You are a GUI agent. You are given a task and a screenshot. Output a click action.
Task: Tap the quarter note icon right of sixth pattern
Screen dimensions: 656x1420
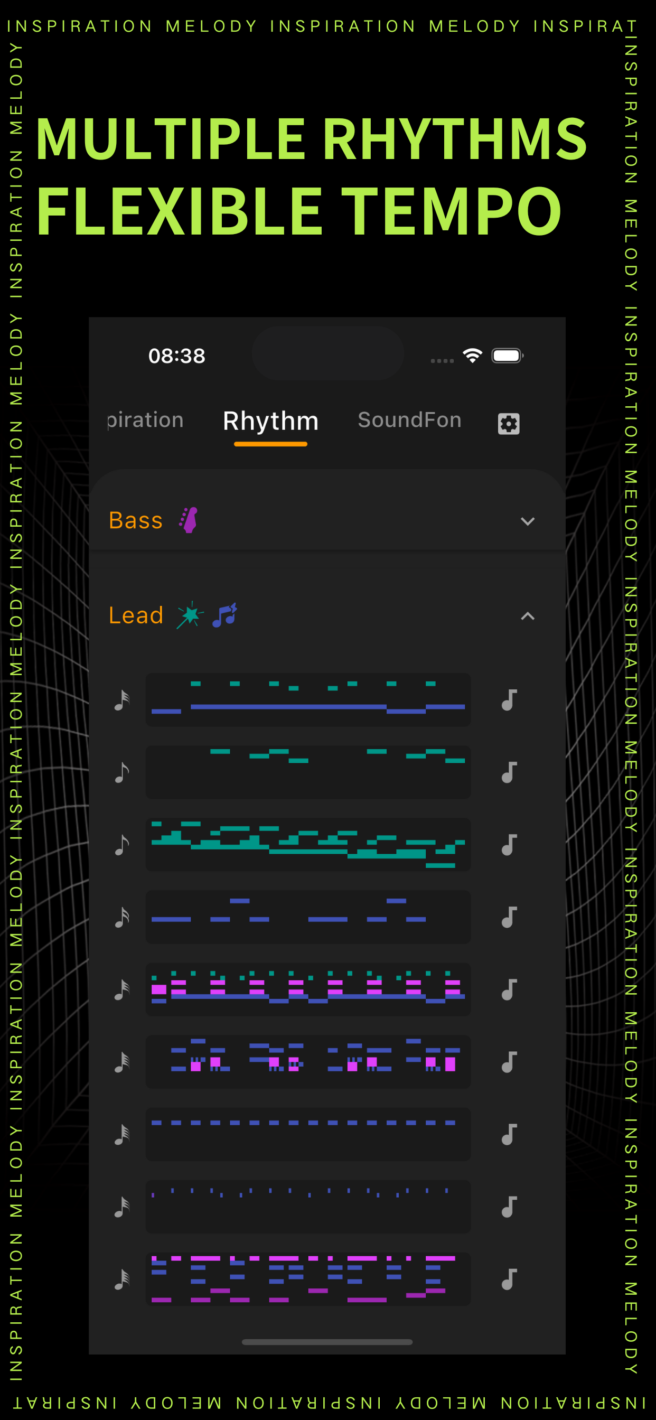point(509,1062)
